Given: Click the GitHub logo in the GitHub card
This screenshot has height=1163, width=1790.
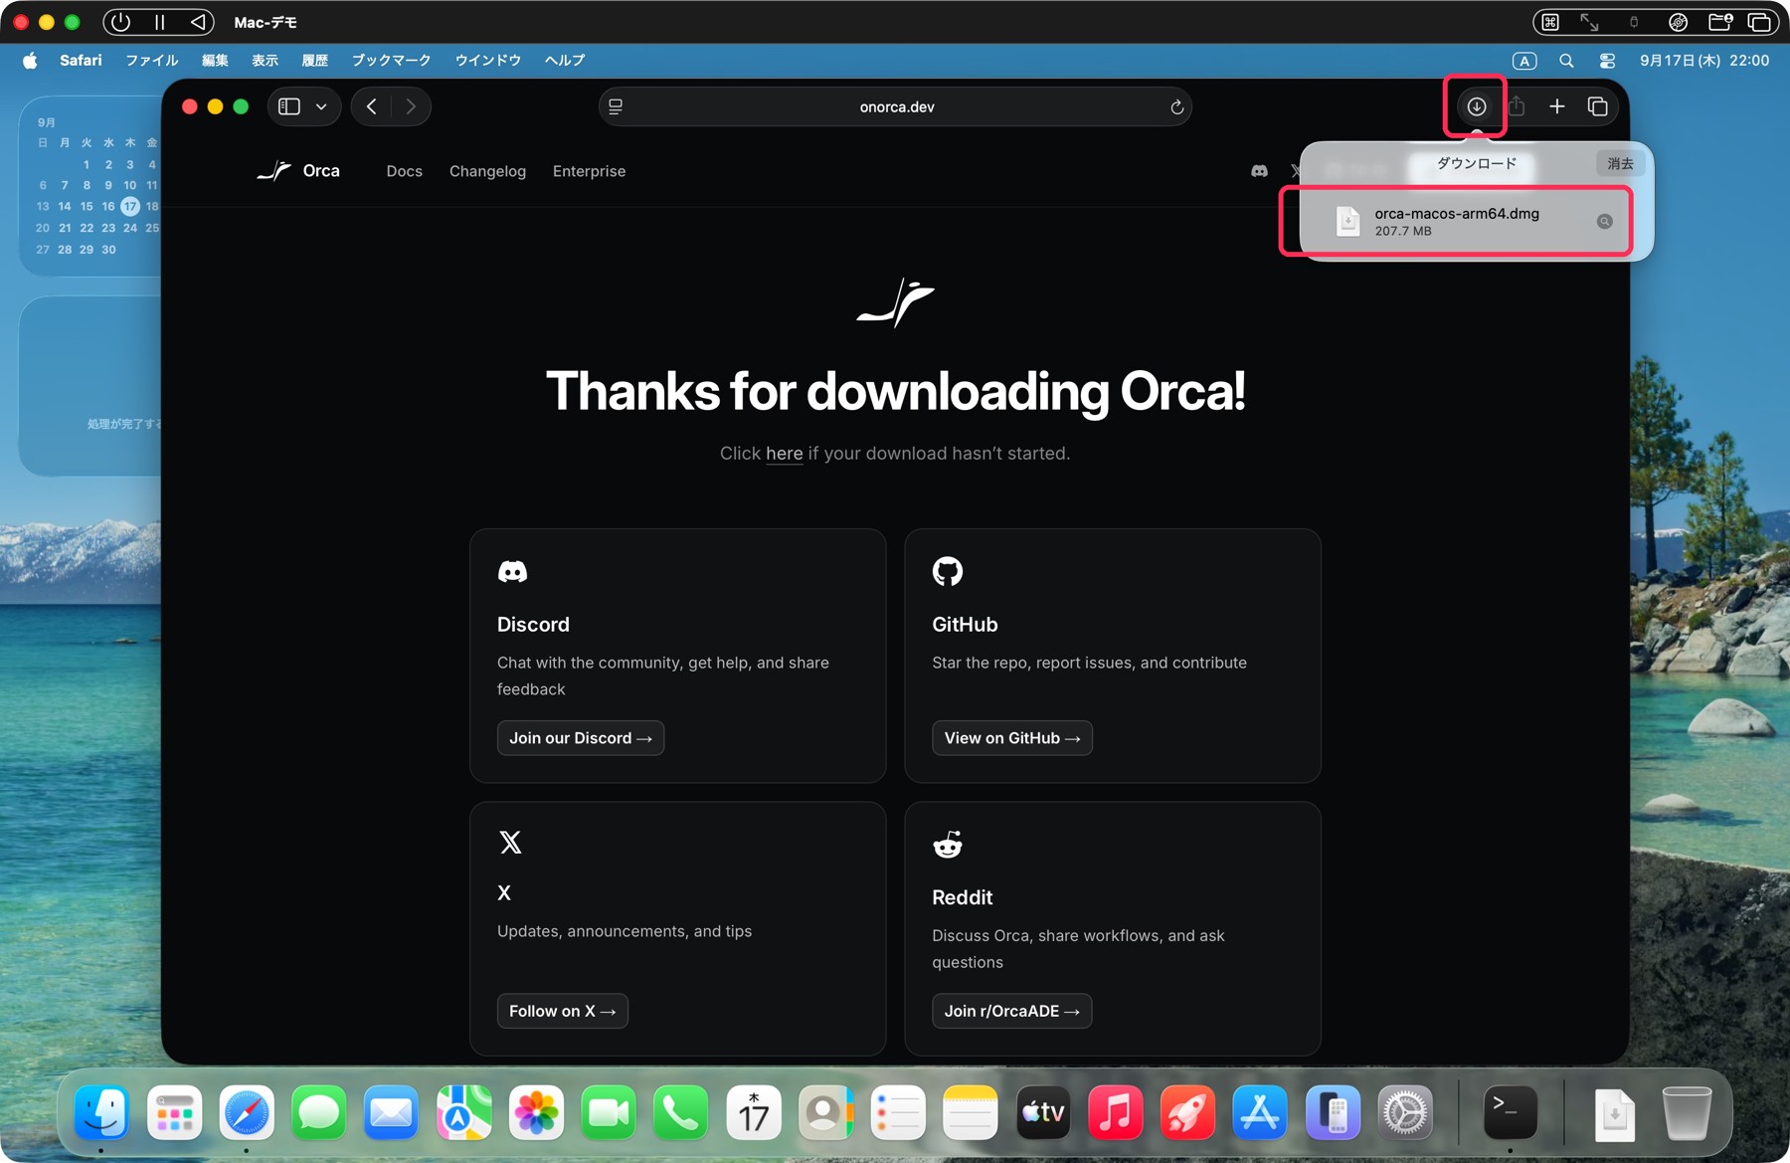Looking at the screenshot, I should pos(948,571).
